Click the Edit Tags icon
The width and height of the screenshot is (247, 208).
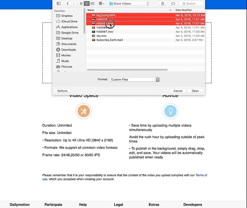point(173,3)
